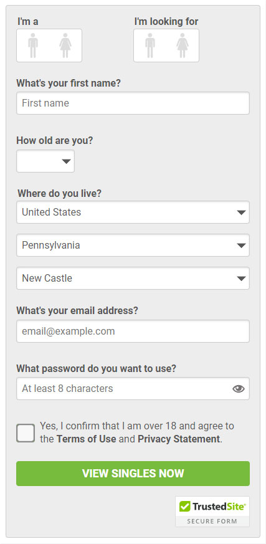Focus the password field with 8 characters hint
266x544 pixels.
[133, 389]
